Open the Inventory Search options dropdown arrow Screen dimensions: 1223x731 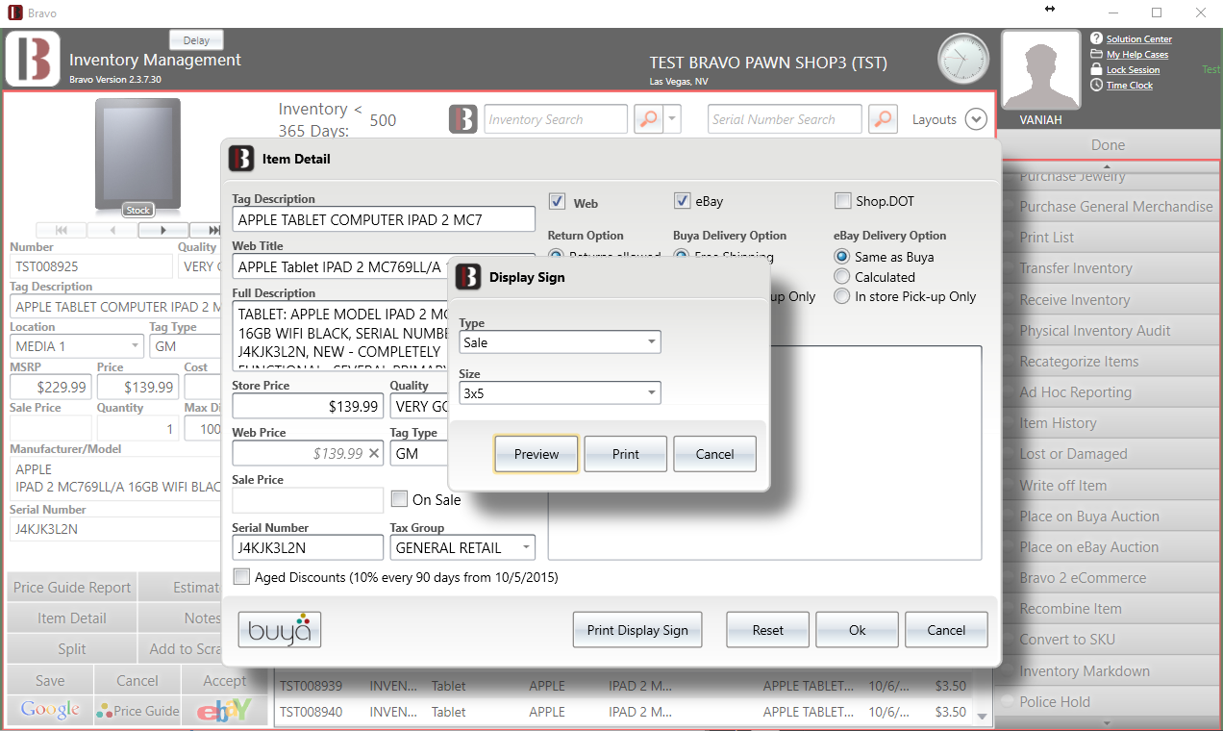point(672,119)
